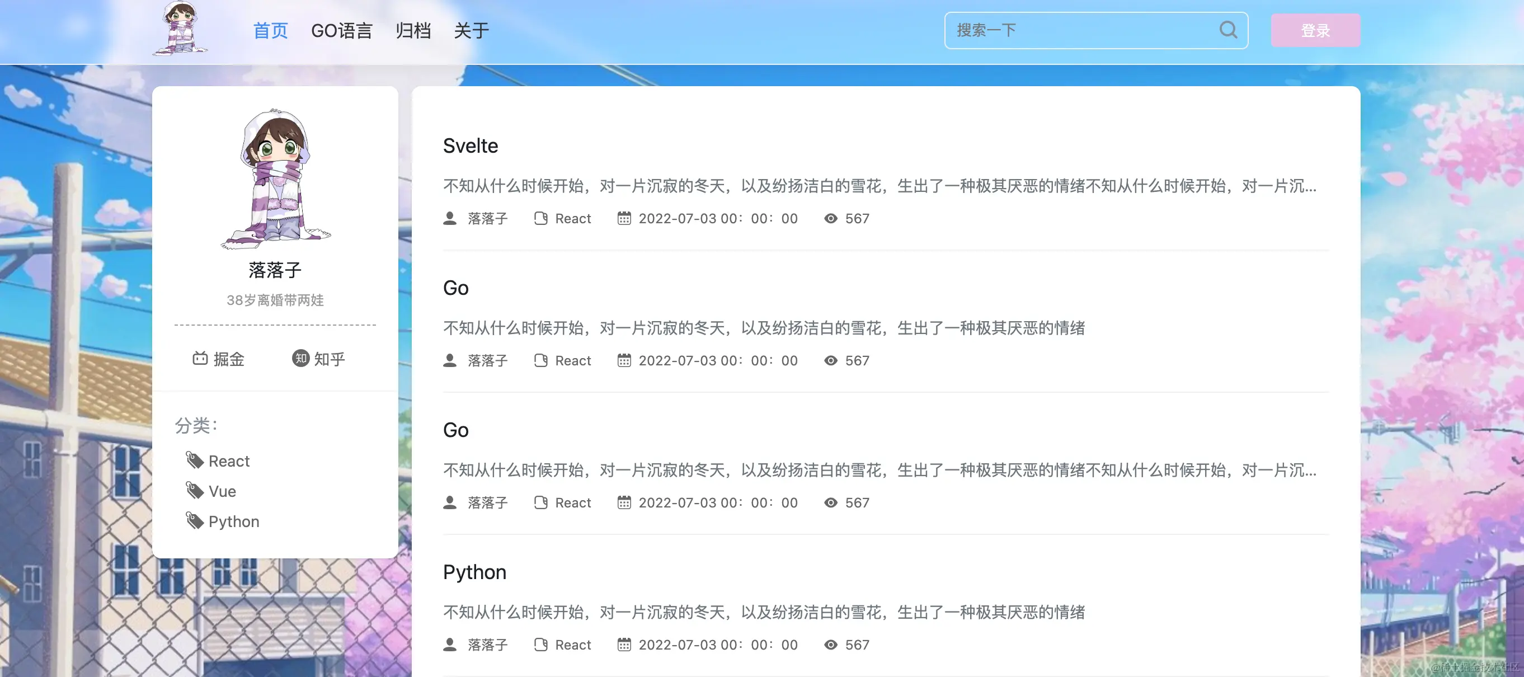The image size is (1524, 677).
Task: Open the Svelte article title link
Action: tap(471, 145)
